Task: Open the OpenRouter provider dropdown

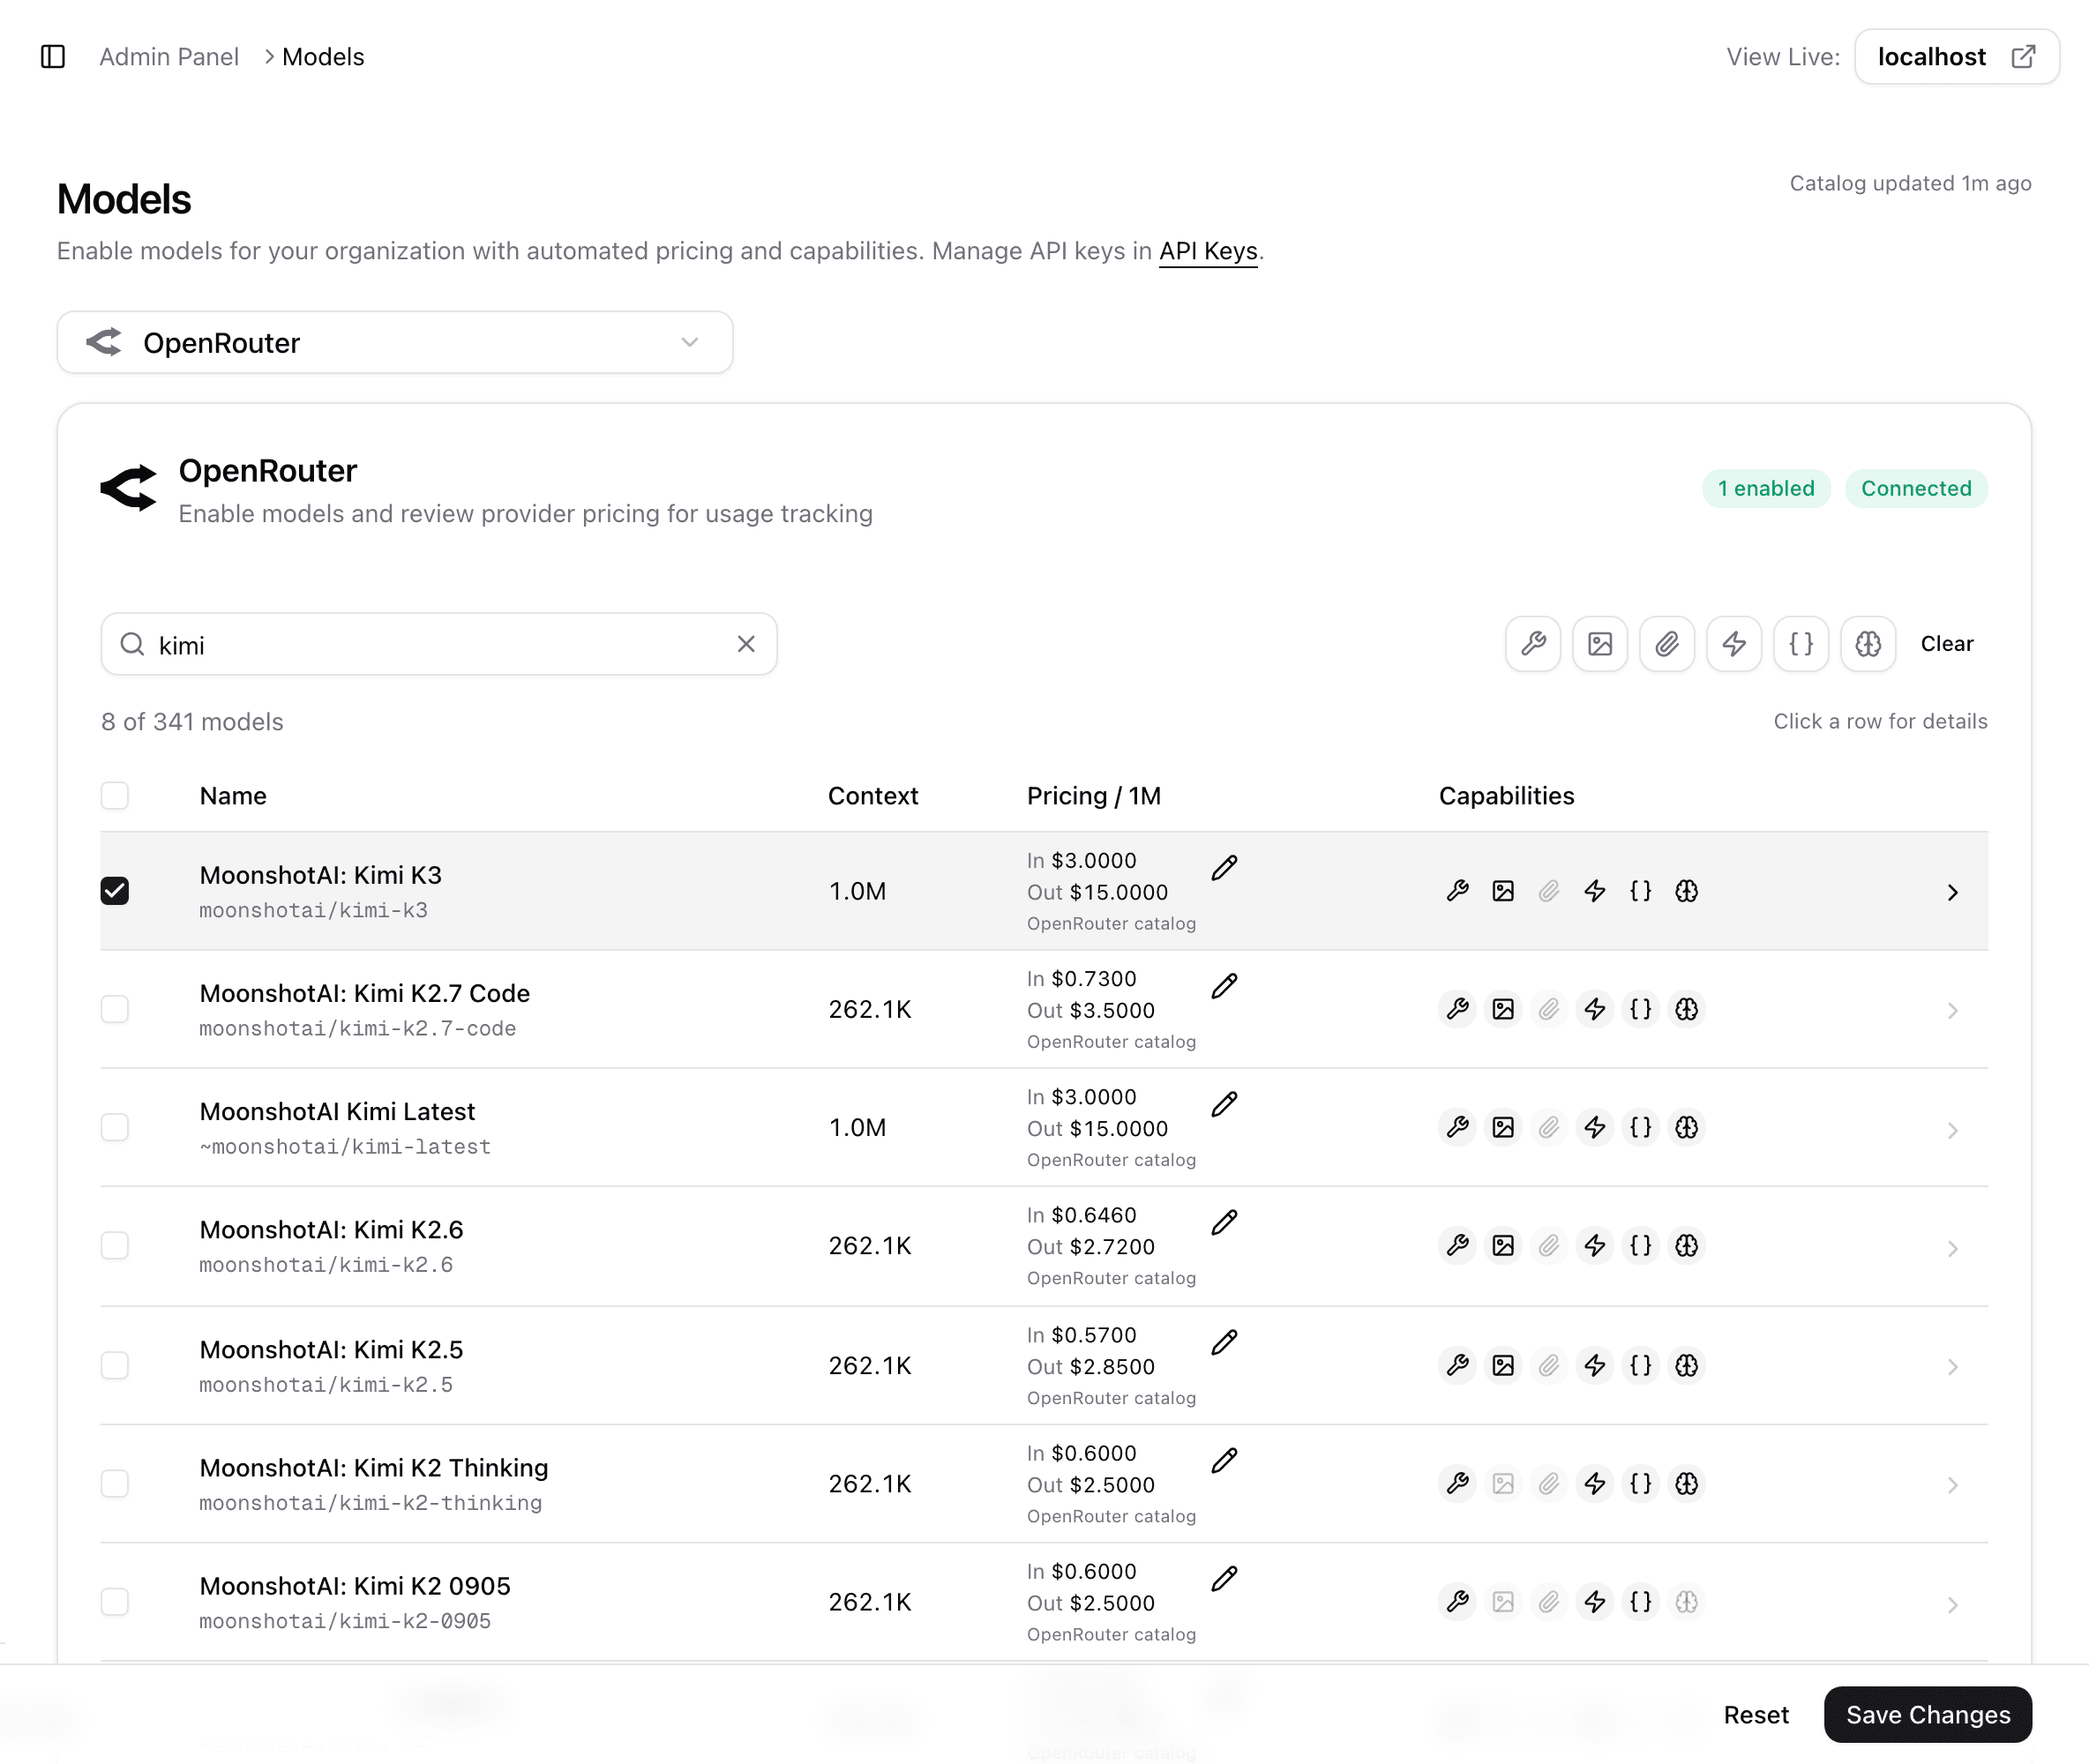Action: (395, 342)
